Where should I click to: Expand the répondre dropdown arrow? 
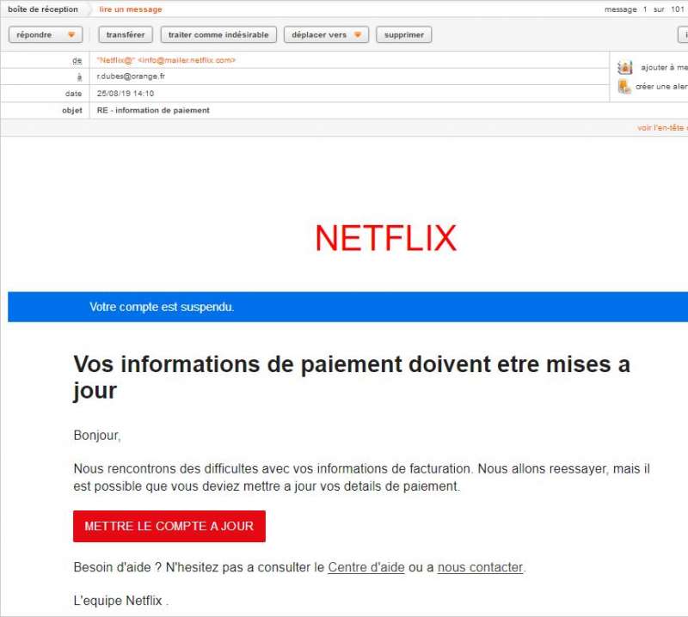pos(71,34)
